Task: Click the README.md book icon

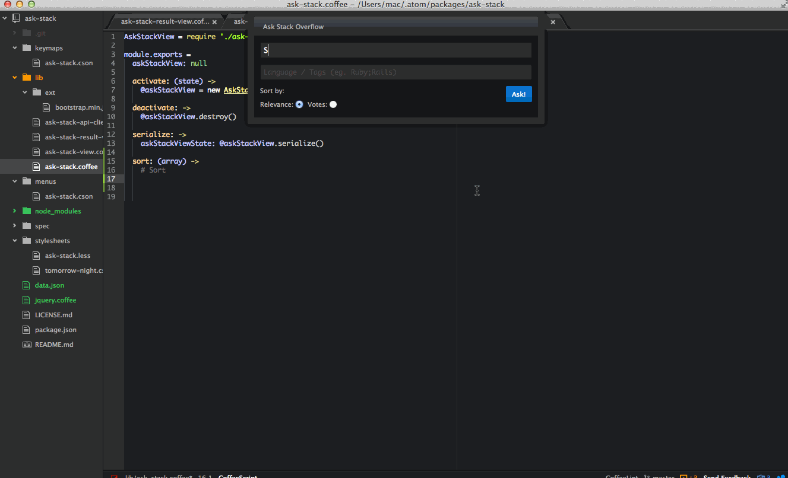Action: pos(26,345)
